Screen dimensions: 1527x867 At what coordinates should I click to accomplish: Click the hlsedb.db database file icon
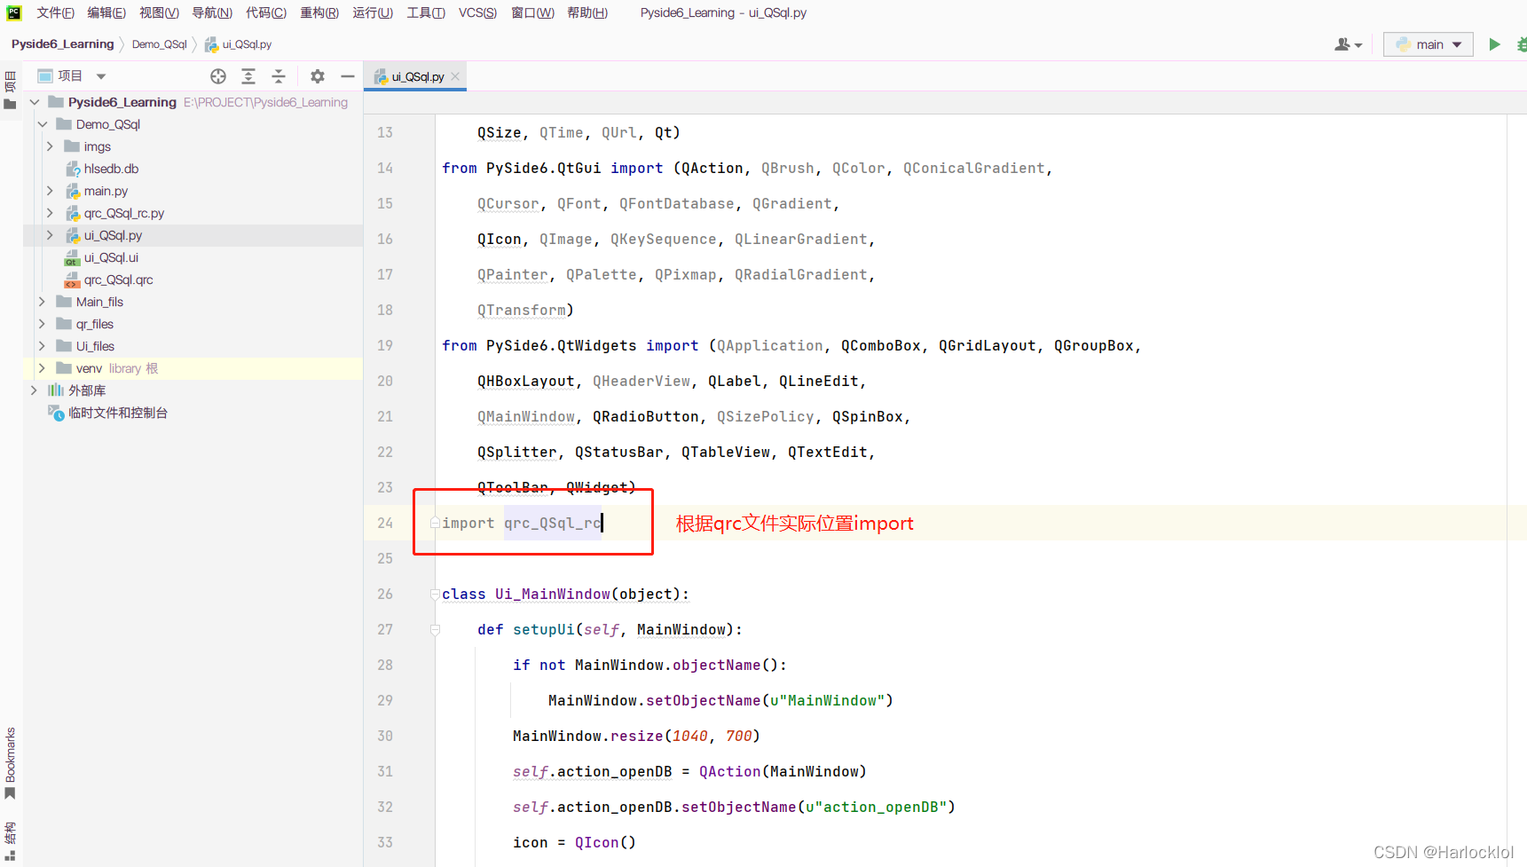[x=73, y=169]
